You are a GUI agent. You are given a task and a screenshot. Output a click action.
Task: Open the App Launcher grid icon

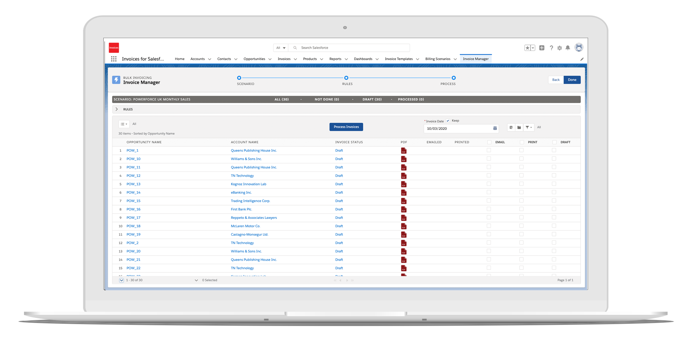(114, 59)
